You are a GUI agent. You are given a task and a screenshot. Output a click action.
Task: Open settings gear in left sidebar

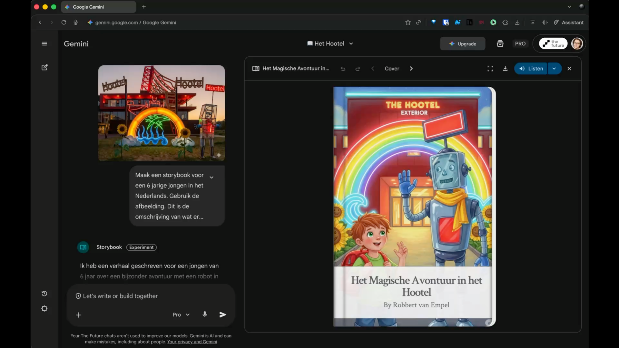pyautogui.click(x=44, y=309)
